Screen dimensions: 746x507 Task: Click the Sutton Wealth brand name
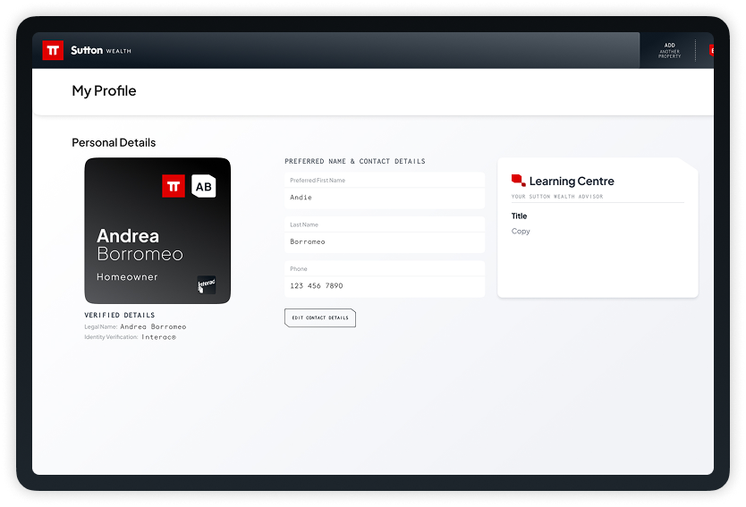(x=101, y=50)
